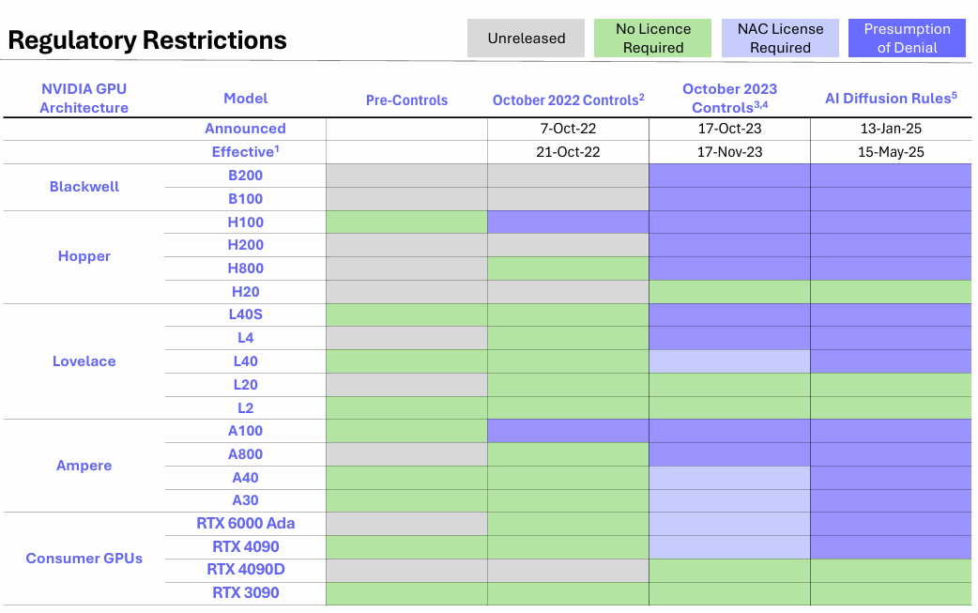This screenshot has width=978, height=613.
Task: Click the 'A100' model name
Action: [246, 431]
